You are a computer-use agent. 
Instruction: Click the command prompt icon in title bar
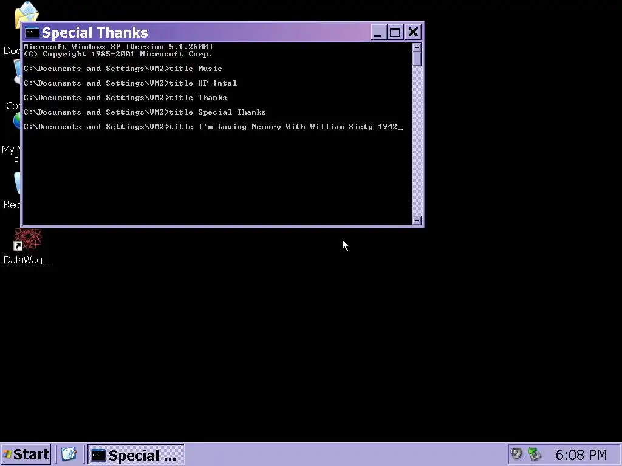[32, 33]
